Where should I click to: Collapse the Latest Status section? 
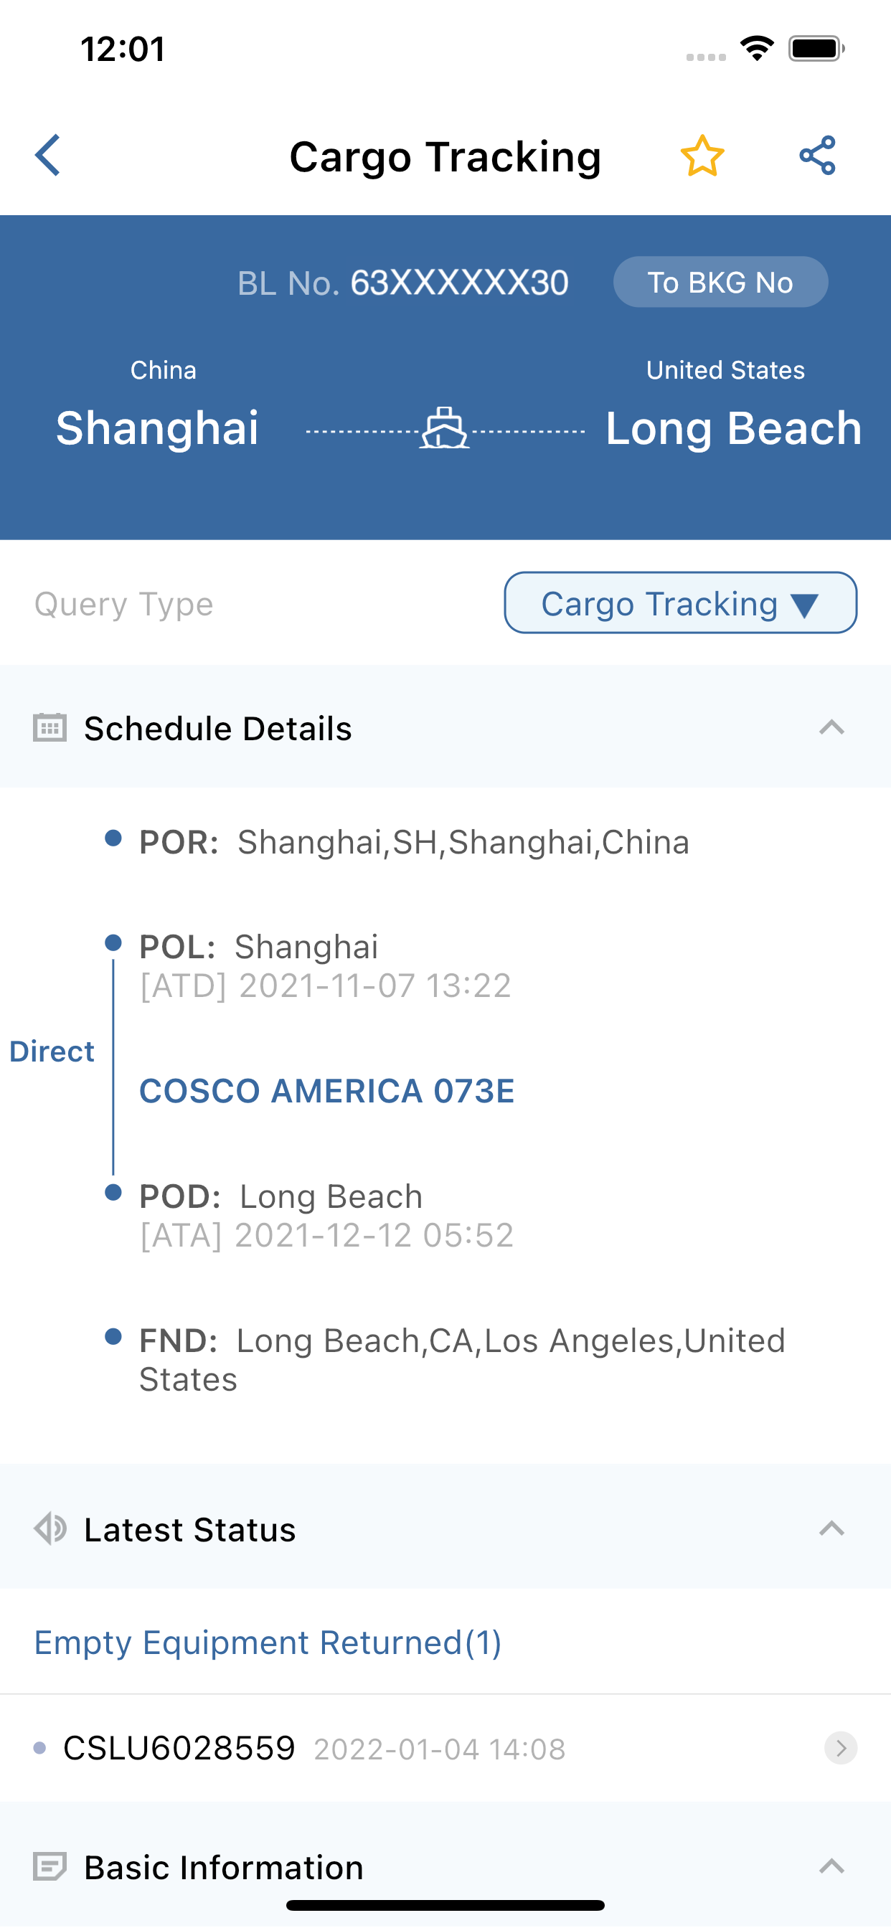(x=831, y=1529)
